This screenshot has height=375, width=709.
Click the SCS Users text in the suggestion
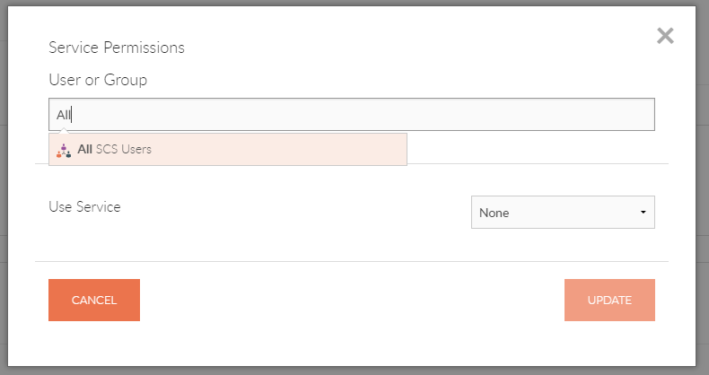pyautogui.click(x=124, y=150)
